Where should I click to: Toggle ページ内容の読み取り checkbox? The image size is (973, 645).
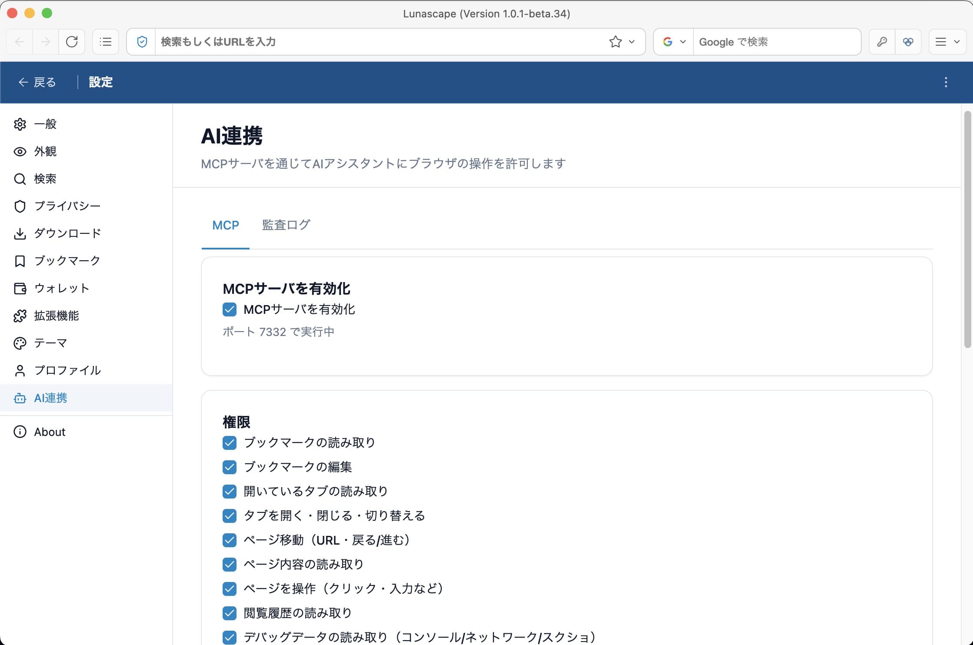point(230,564)
